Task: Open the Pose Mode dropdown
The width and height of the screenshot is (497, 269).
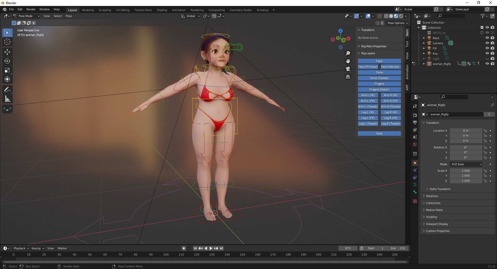Action: pyautogui.click(x=26, y=16)
